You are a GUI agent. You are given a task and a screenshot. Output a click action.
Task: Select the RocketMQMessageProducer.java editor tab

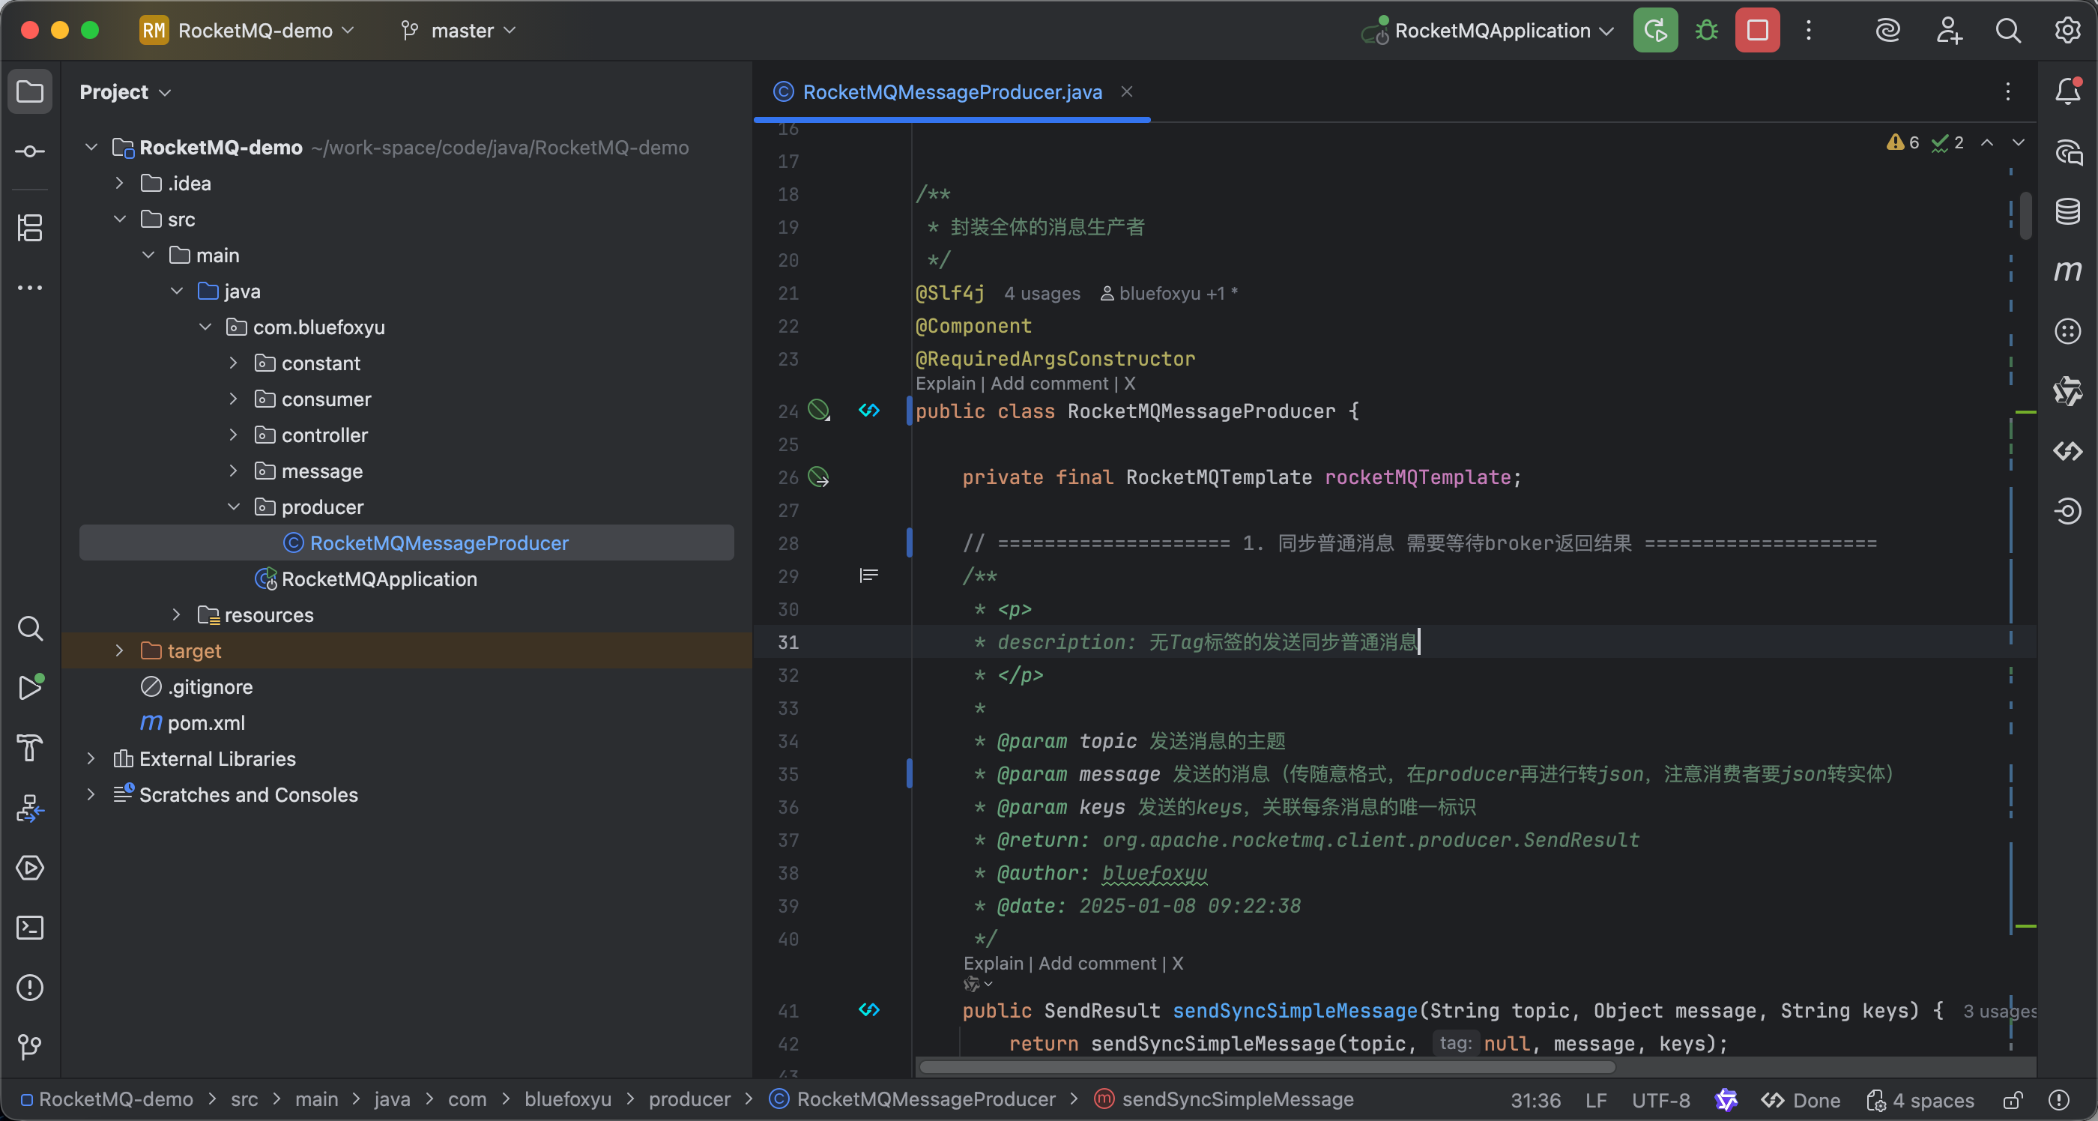coord(952,92)
